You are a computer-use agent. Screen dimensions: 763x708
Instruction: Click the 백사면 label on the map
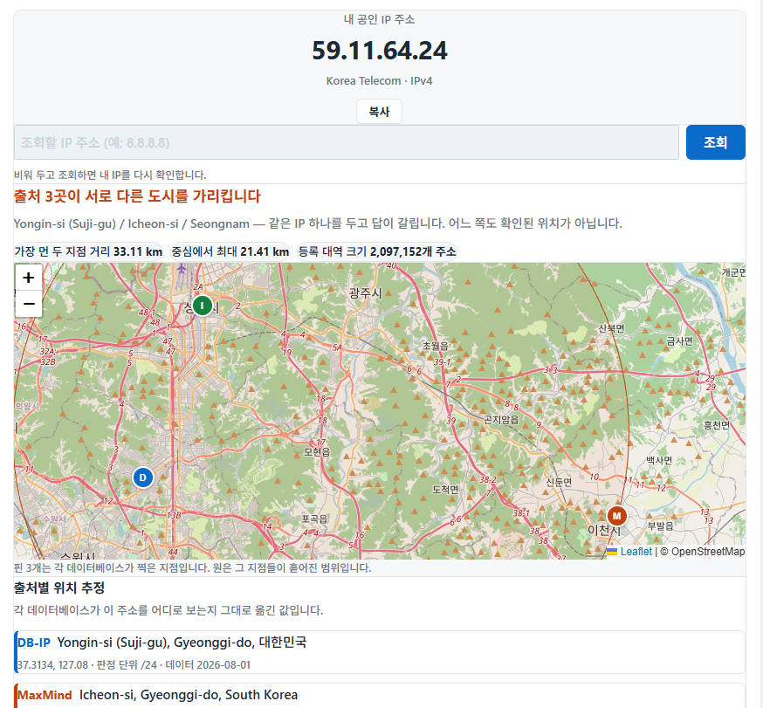pyautogui.click(x=659, y=460)
